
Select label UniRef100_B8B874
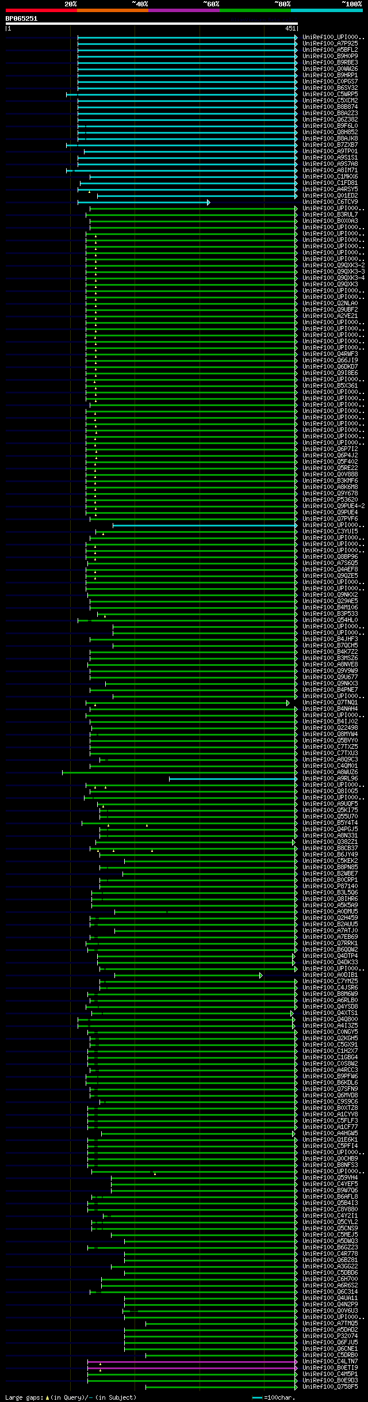[x=330, y=107]
